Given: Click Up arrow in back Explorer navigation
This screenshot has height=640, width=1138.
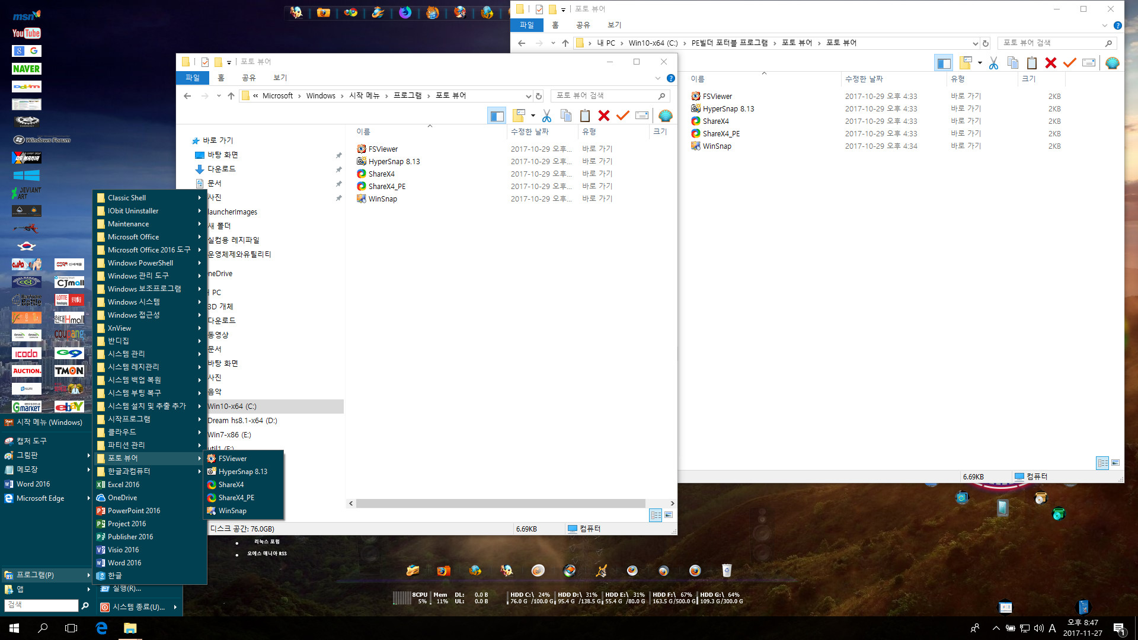Looking at the screenshot, I should click(565, 43).
